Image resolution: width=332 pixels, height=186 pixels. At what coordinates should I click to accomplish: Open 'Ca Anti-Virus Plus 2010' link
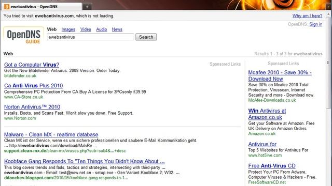33,86
